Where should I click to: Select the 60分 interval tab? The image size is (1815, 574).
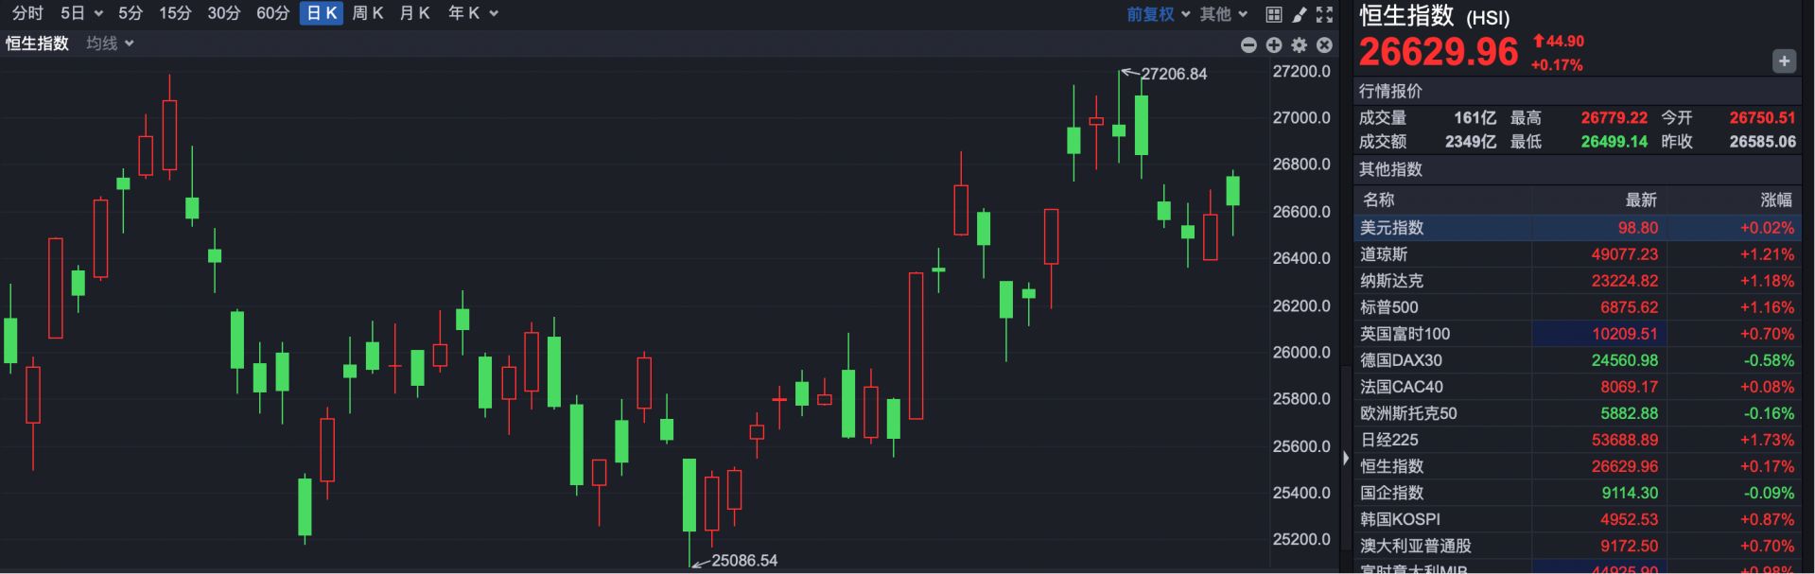click(272, 13)
